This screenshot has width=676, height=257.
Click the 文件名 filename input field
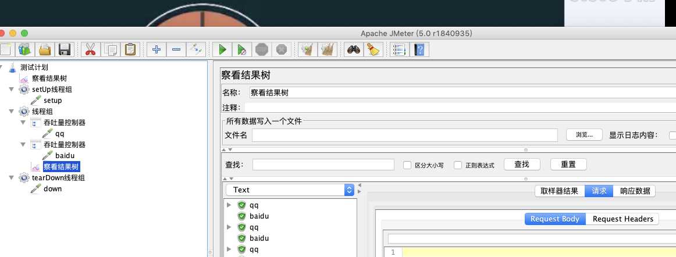pos(405,135)
